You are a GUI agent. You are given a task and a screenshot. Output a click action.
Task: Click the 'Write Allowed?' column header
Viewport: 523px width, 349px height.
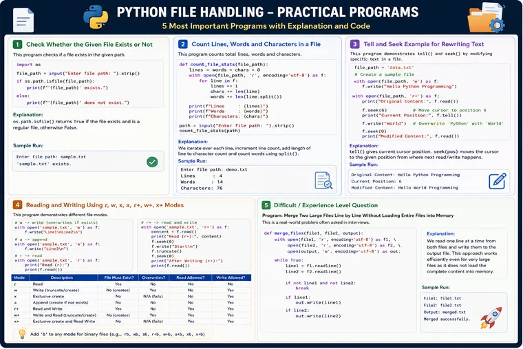click(x=231, y=277)
